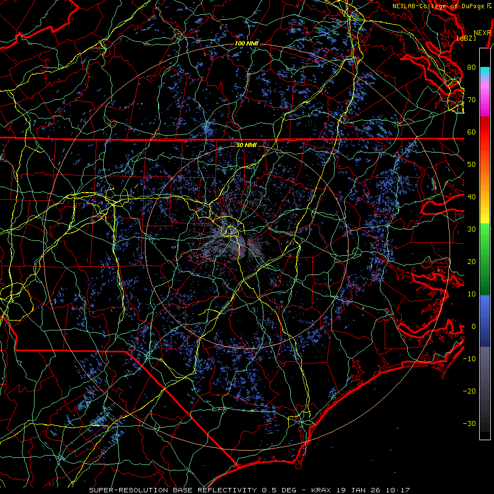Viewport: 494px width, 494px height.
Task: Click the 50 value on color scale
Action: [x=471, y=165]
